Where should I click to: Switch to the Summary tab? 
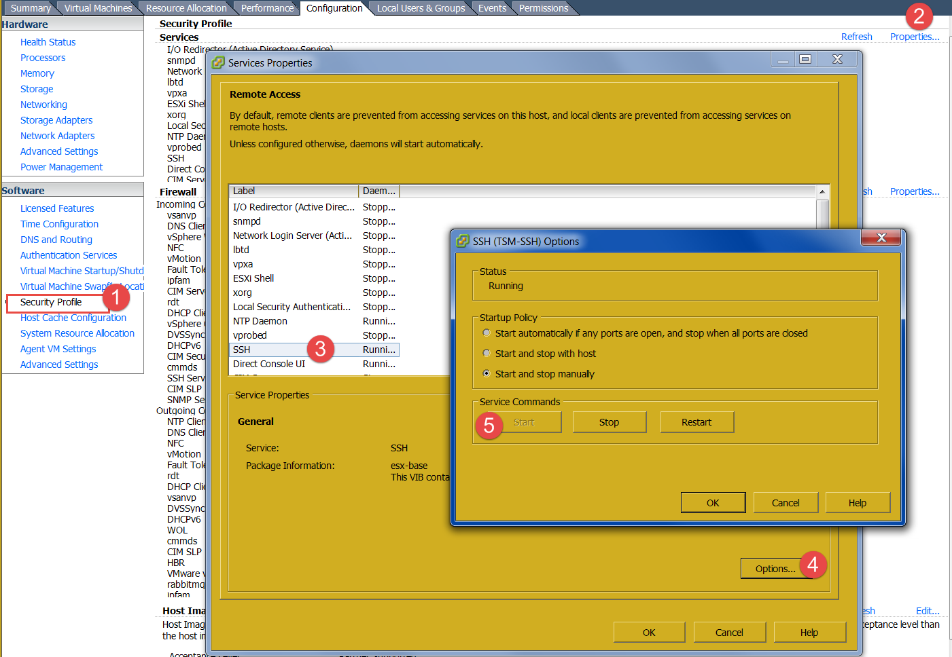(31, 8)
